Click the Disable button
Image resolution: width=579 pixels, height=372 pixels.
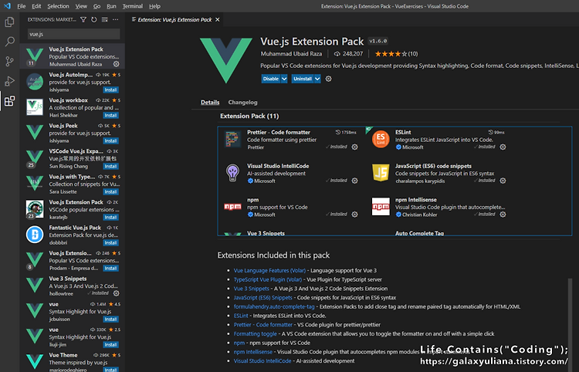271,79
